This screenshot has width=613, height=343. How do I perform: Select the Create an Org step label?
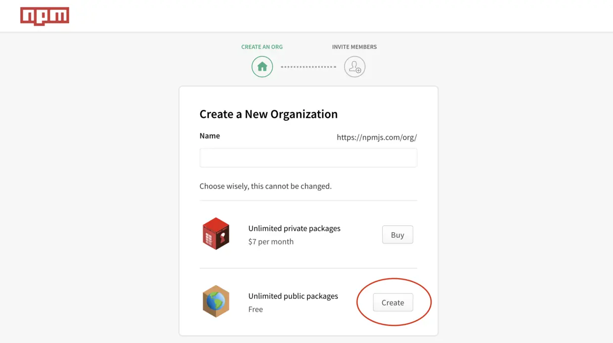[x=262, y=47]
